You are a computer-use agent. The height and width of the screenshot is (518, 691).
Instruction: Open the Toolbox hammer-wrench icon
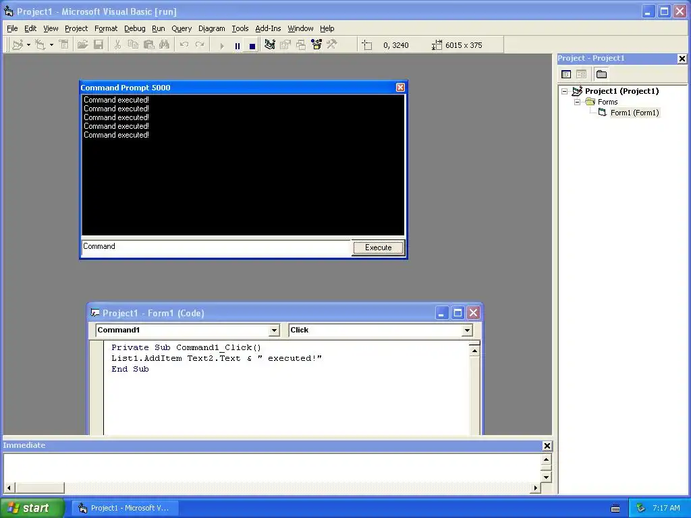click(331, 45)
